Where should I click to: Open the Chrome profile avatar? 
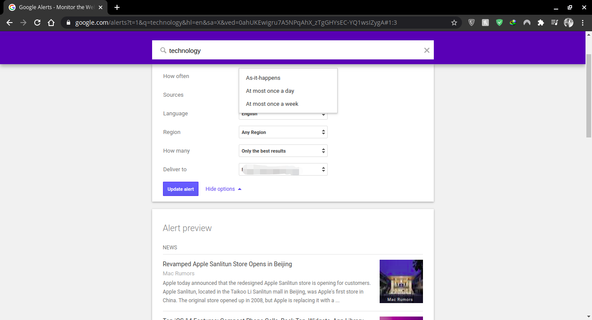click(x=569, y=23)
